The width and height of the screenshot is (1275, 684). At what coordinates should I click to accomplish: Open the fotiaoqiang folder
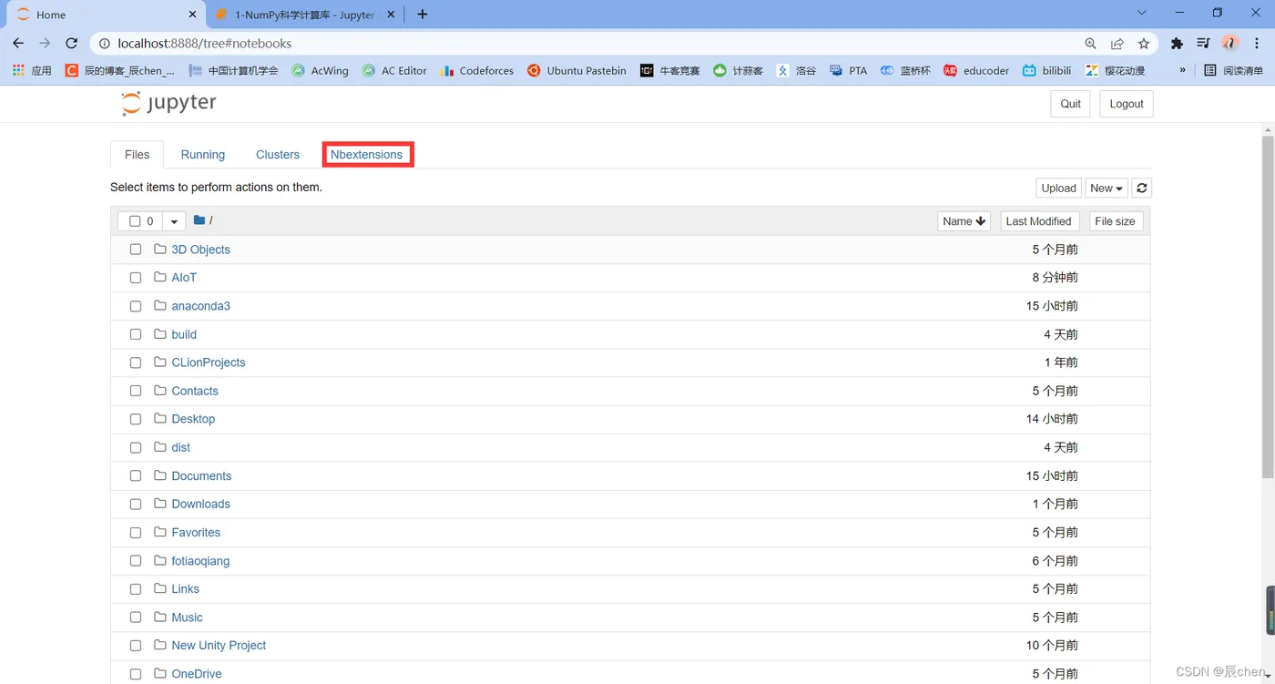coord(200,561)
